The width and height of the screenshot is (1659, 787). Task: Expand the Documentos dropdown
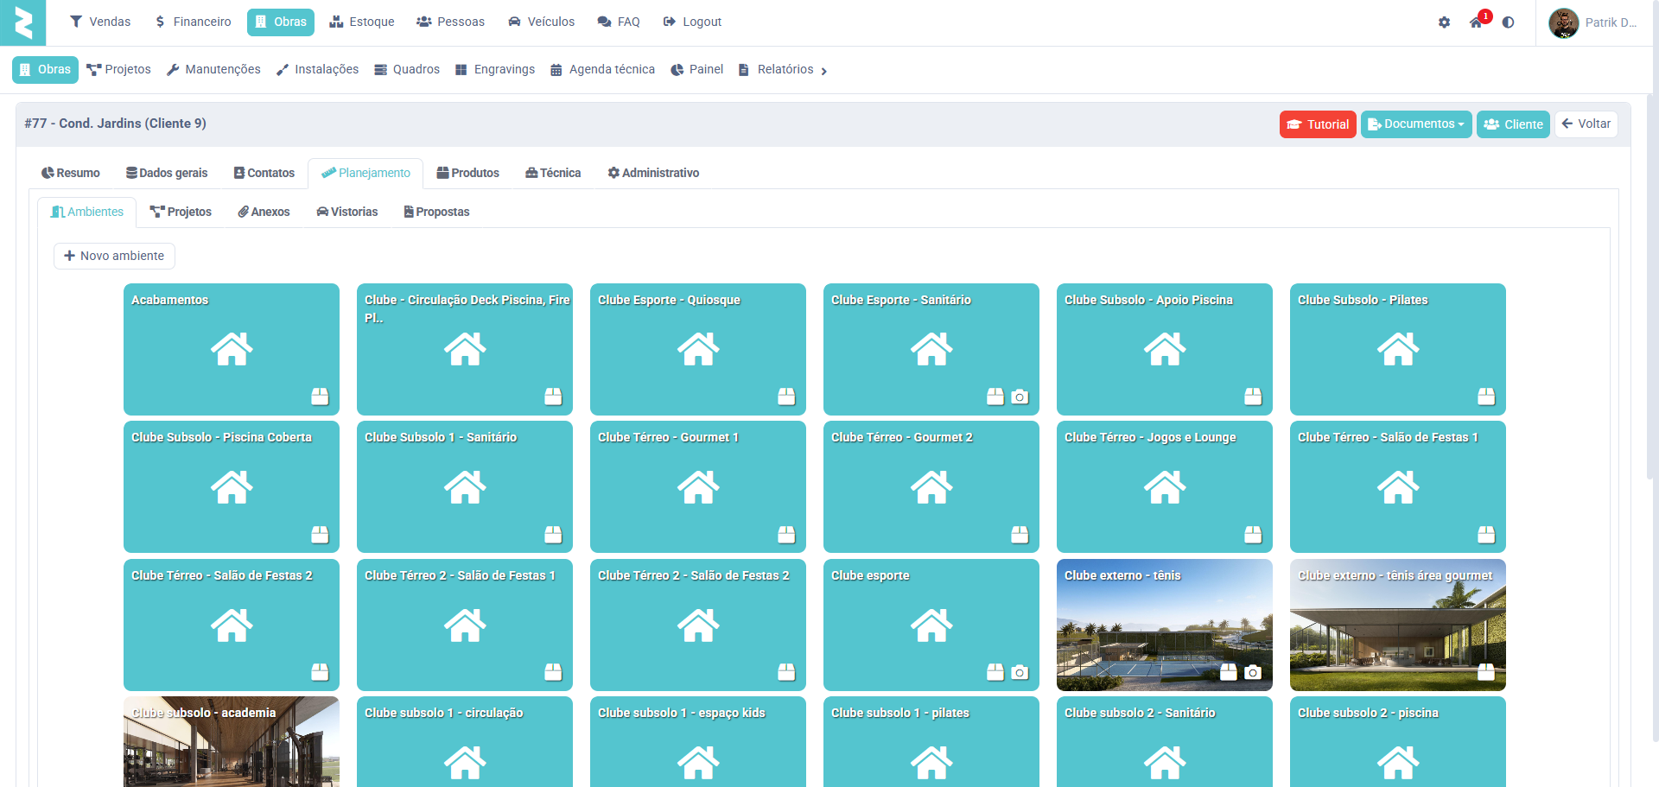(1416, 124)
